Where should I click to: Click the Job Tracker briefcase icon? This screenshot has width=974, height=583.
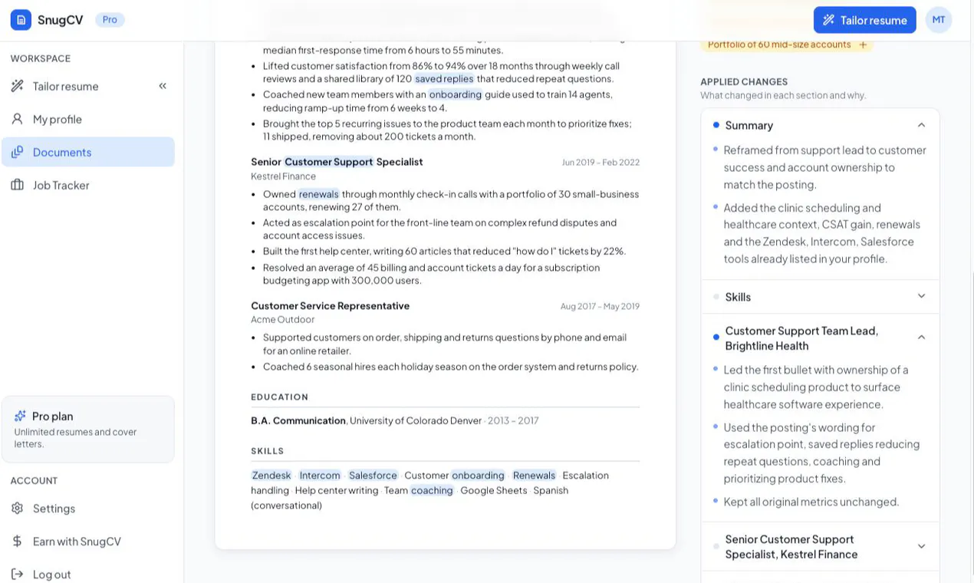(x=17, y=185)
